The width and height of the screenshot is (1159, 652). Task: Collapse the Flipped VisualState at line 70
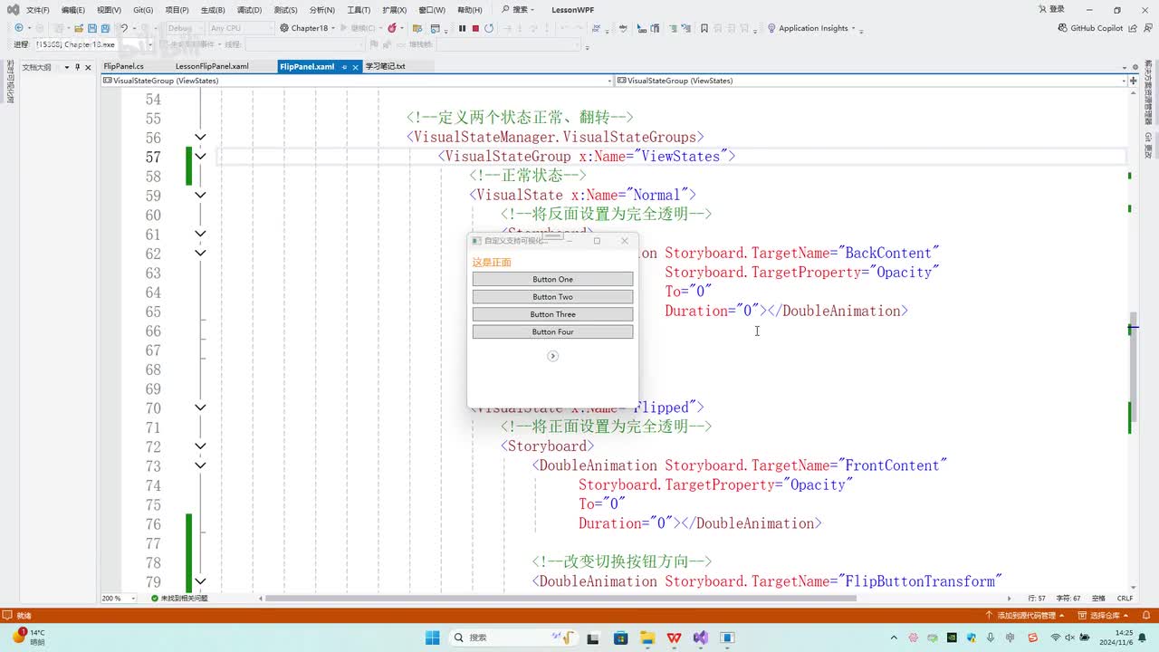click(x=200, y=407)
